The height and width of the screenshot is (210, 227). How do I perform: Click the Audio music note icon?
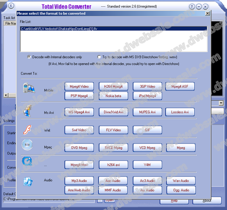point(28,182)
